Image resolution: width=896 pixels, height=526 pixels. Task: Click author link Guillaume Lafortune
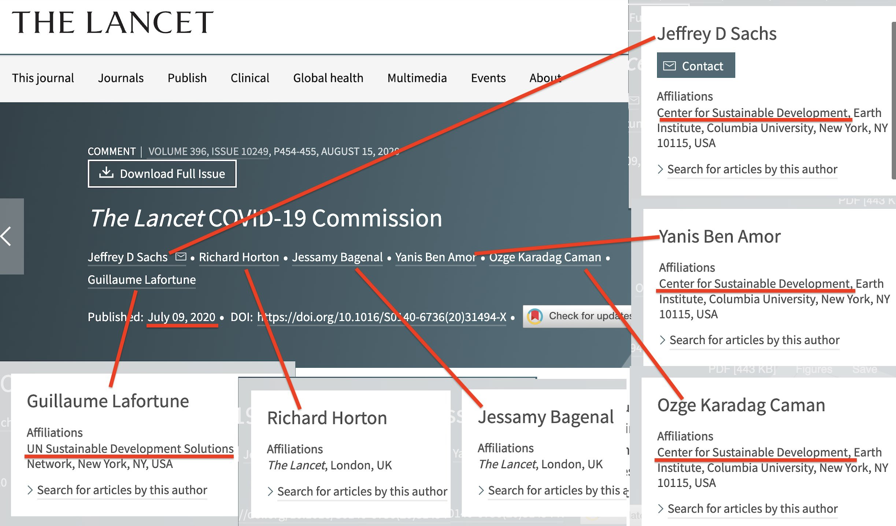142,280
